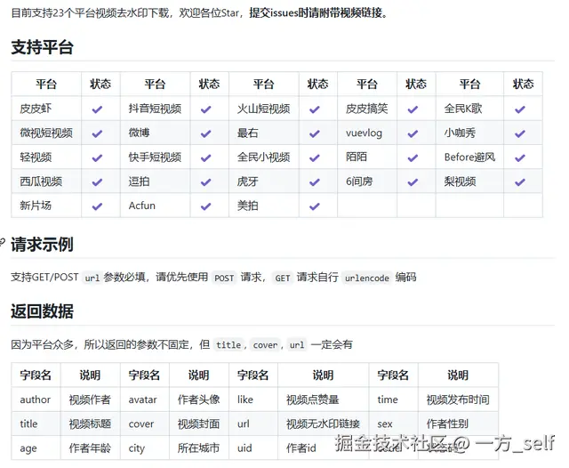Click the checkmark next to 全民K歌
This screenshot has width=569, height=468.
(x=520, y=109)
